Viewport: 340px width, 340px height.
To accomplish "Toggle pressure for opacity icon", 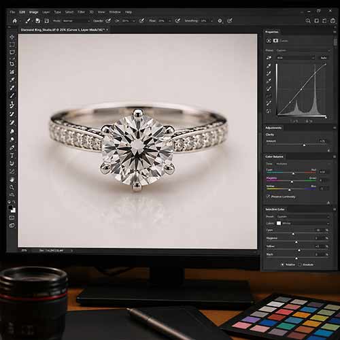I will tap(141, 21).
